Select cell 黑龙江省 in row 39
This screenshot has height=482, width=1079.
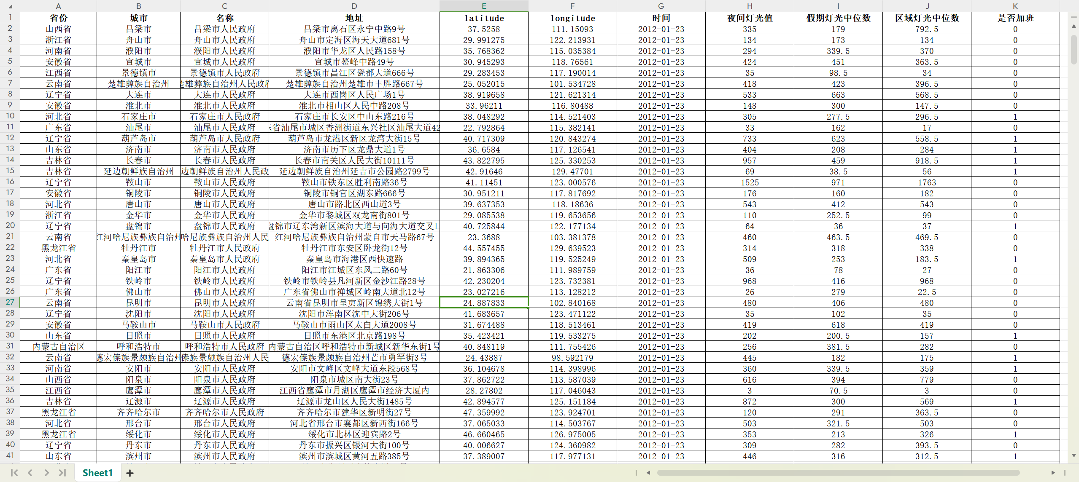[59, 434]
